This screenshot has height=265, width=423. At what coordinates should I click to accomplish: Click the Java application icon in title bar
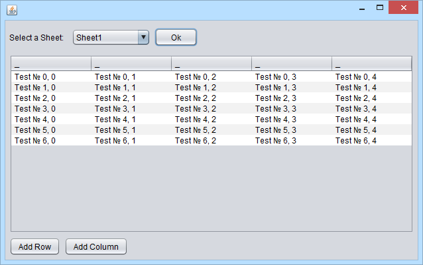click(12, 10)
